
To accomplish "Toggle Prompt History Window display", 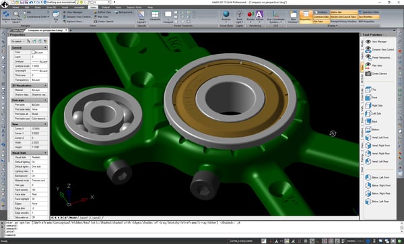I will point(343,22).
